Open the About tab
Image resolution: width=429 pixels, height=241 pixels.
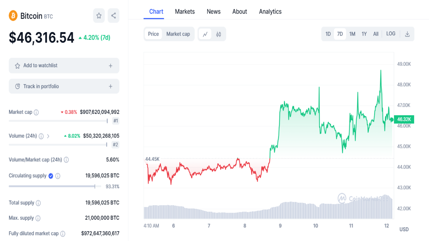239,12
